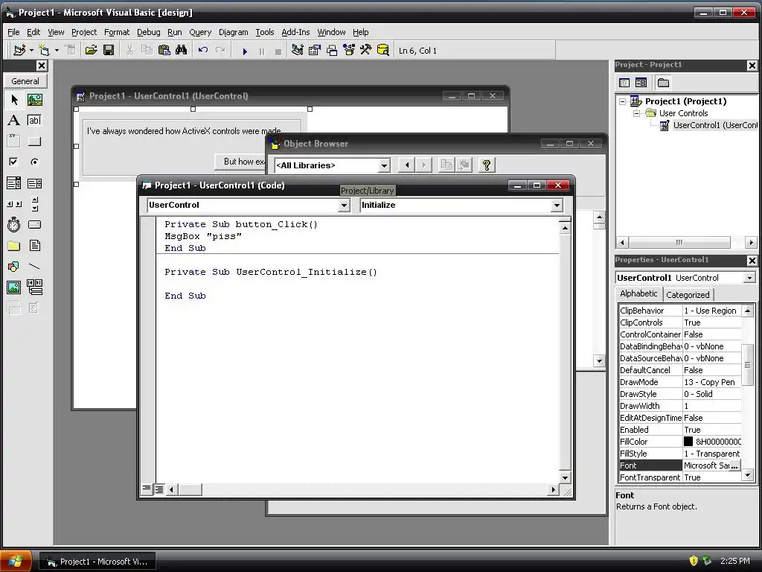Select the vertical scrollbar tool in the toolbox
This screenshot has width=762, height=572.
[34, 204]
